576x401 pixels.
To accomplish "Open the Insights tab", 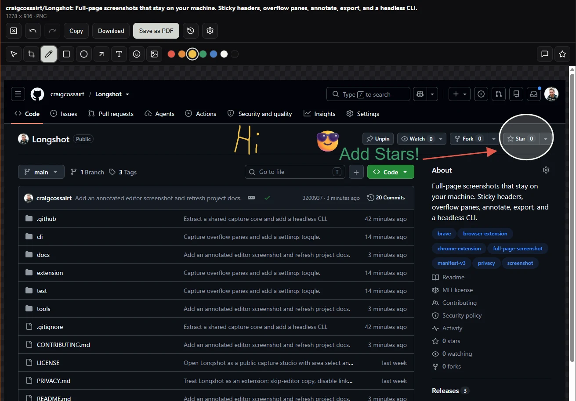I will click(x=319, y=114).
